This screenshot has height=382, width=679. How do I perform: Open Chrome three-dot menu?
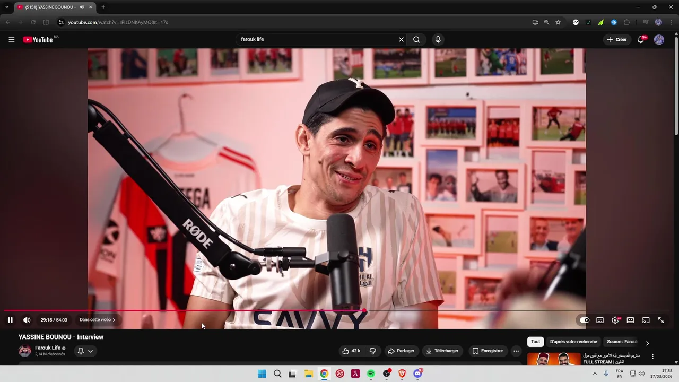[671, 22]
